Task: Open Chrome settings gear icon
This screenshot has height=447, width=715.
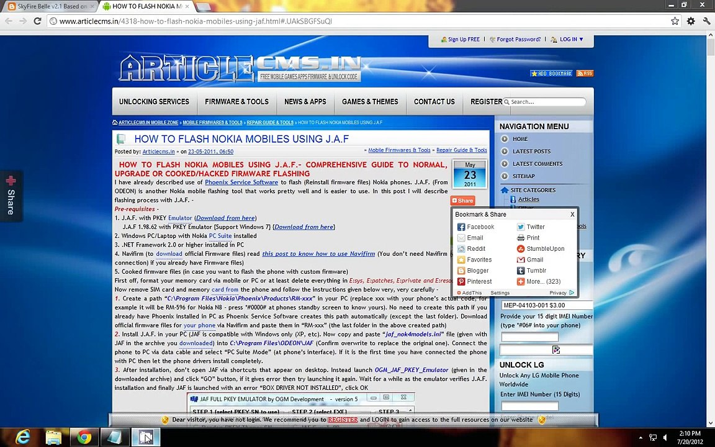Action: point(691,21)
